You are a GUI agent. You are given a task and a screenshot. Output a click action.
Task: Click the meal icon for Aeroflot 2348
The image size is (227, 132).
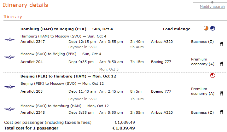pyautogui.click(x=221, y=112)
